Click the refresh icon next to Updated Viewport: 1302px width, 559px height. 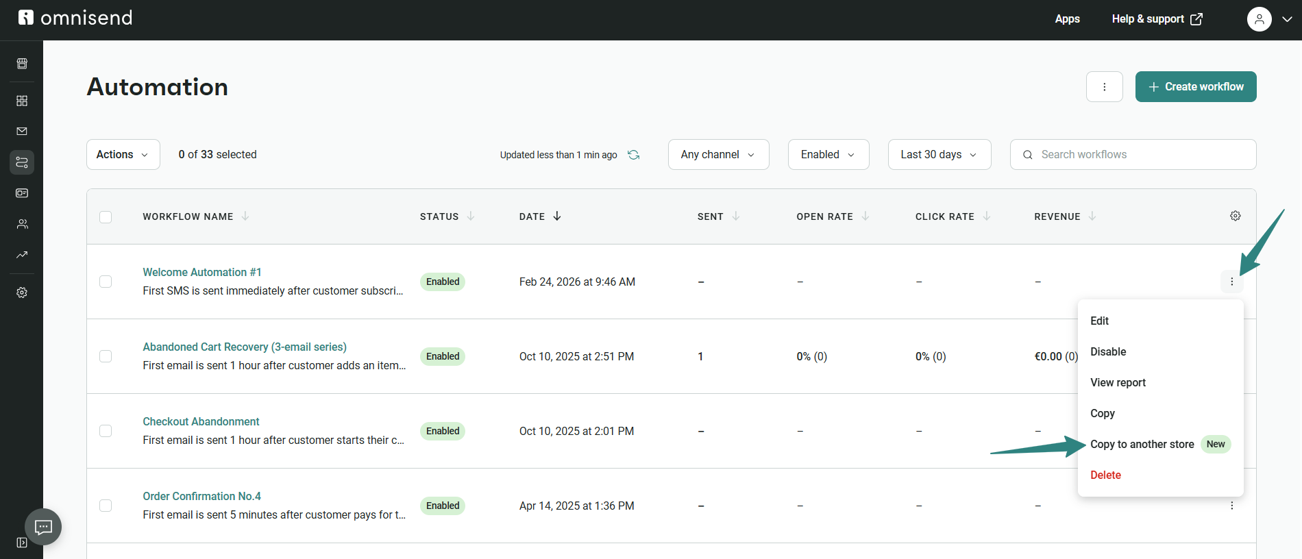click(x=634, y=155)
